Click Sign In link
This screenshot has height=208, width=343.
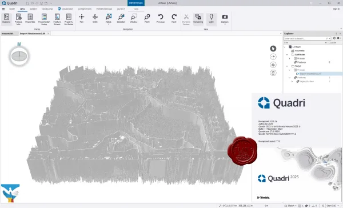[336, 9]
